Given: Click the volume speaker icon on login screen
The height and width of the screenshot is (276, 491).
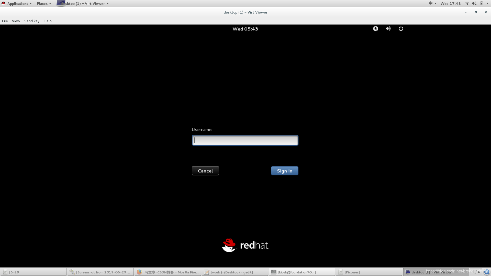Looking at the screenshot, I should (x=388, y=29).
